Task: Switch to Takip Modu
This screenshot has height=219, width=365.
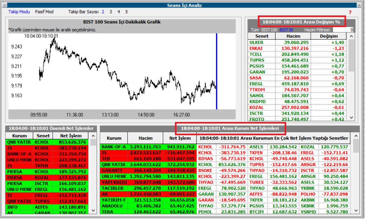Action: [x=19, y=12]
